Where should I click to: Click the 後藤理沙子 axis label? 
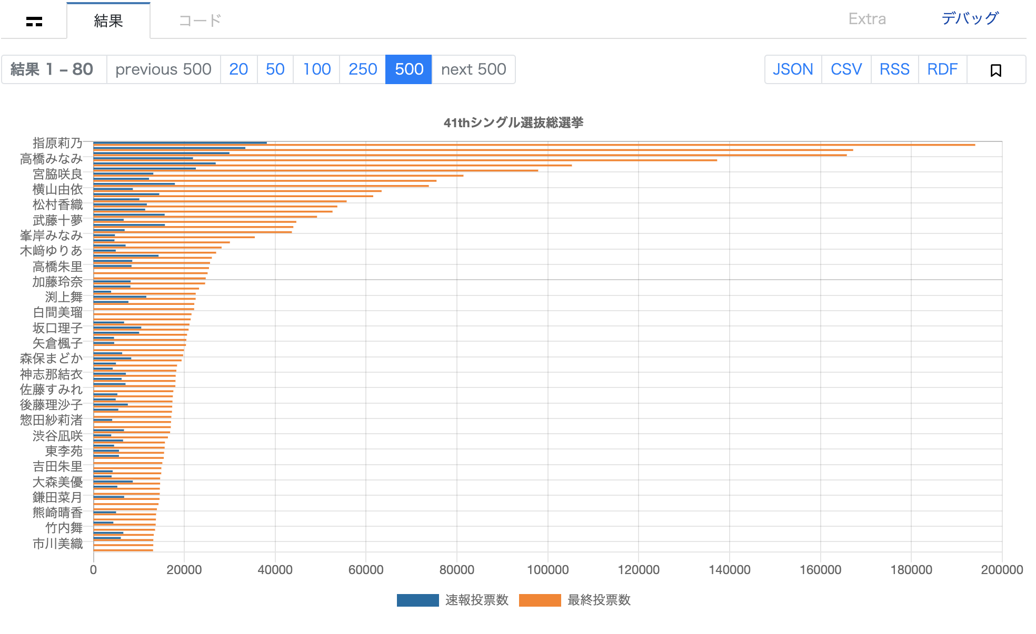coord(52,405)
